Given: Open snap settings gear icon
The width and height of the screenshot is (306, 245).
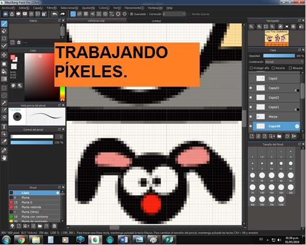Looking at the screenshot, I should (124, 14).
